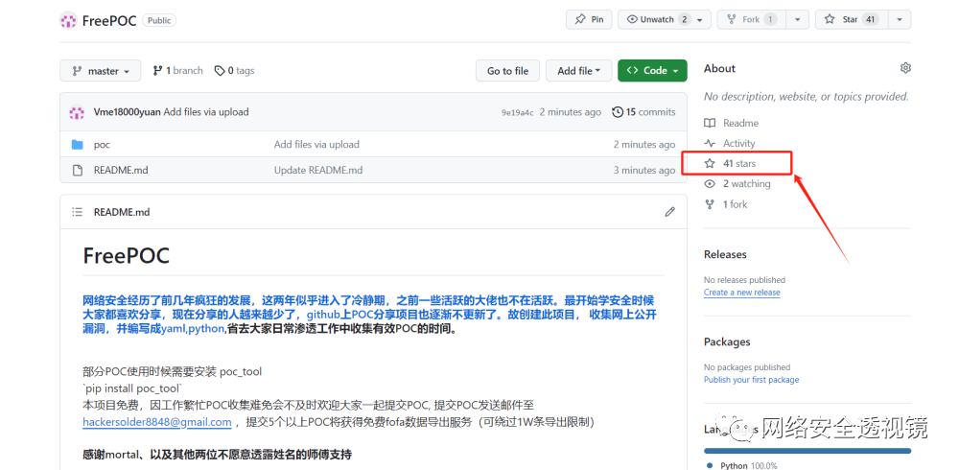Open the poc row's Add files via upload commit
The width and height of the screenshot is (959, 470).
(x=316, y=145)
